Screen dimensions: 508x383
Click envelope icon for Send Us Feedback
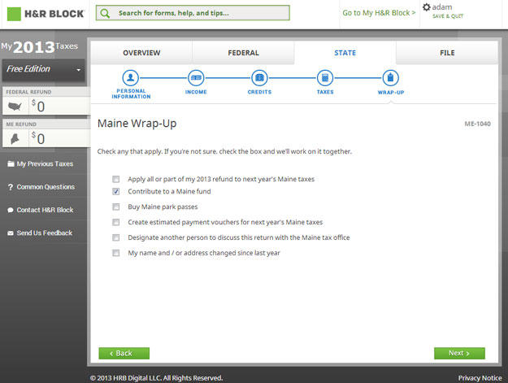(11, 233)
